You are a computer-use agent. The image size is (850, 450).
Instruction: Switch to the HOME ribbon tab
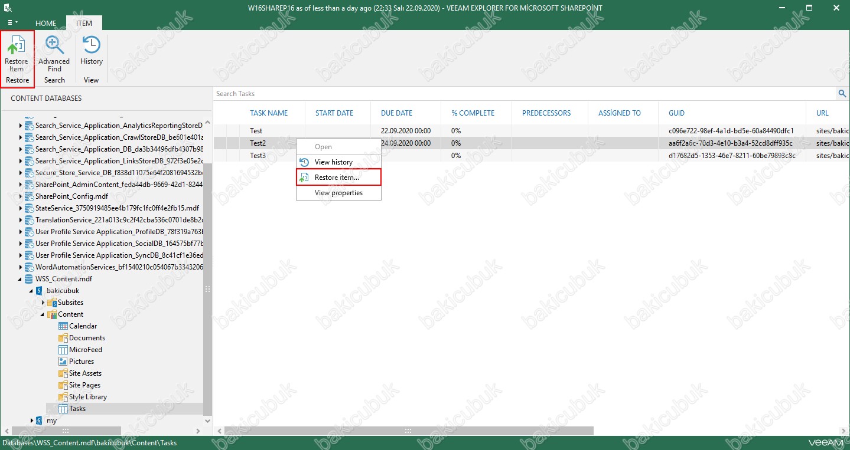[x=46, y=23]
